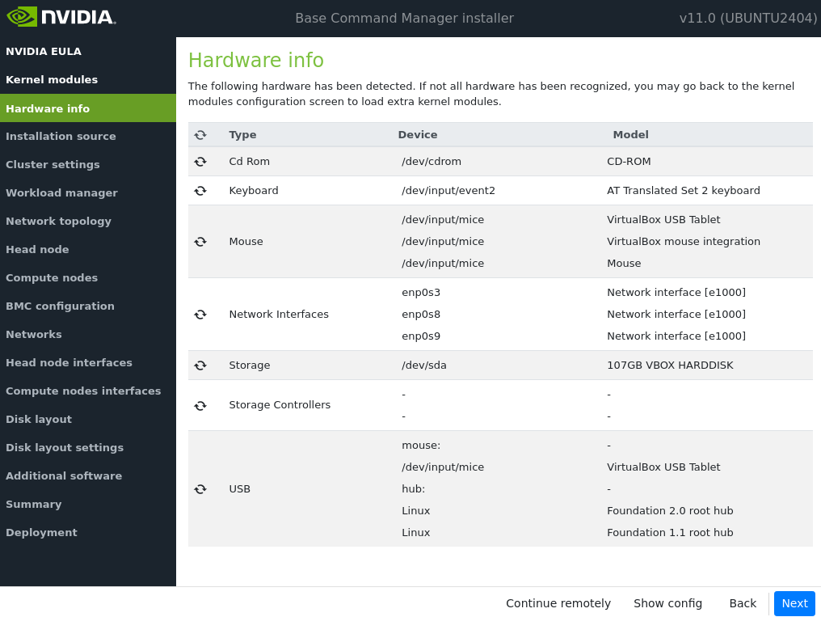The width and height of the screenshot is (821, 617).
Task: Proceed with the Next button
Action: pos(794,603)
